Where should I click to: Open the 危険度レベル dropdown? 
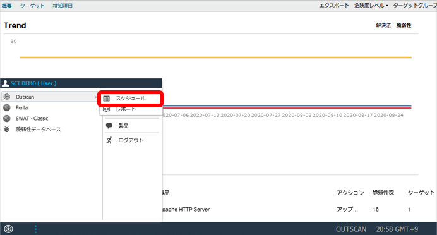(371, 6)
